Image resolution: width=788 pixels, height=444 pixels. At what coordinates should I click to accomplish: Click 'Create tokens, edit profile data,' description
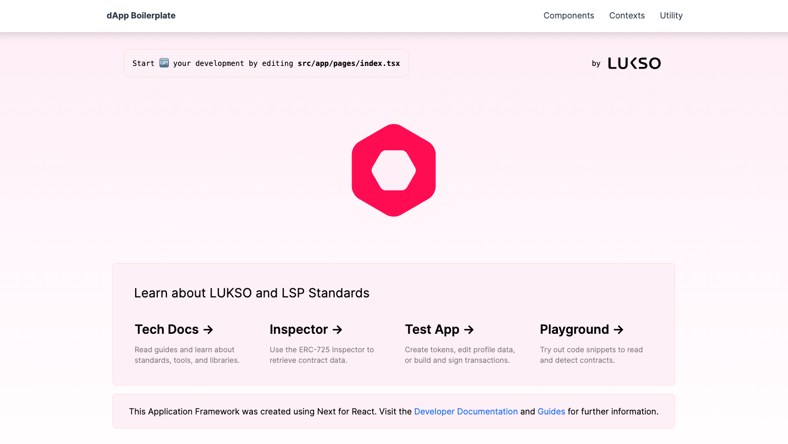[x=460, y=350]
